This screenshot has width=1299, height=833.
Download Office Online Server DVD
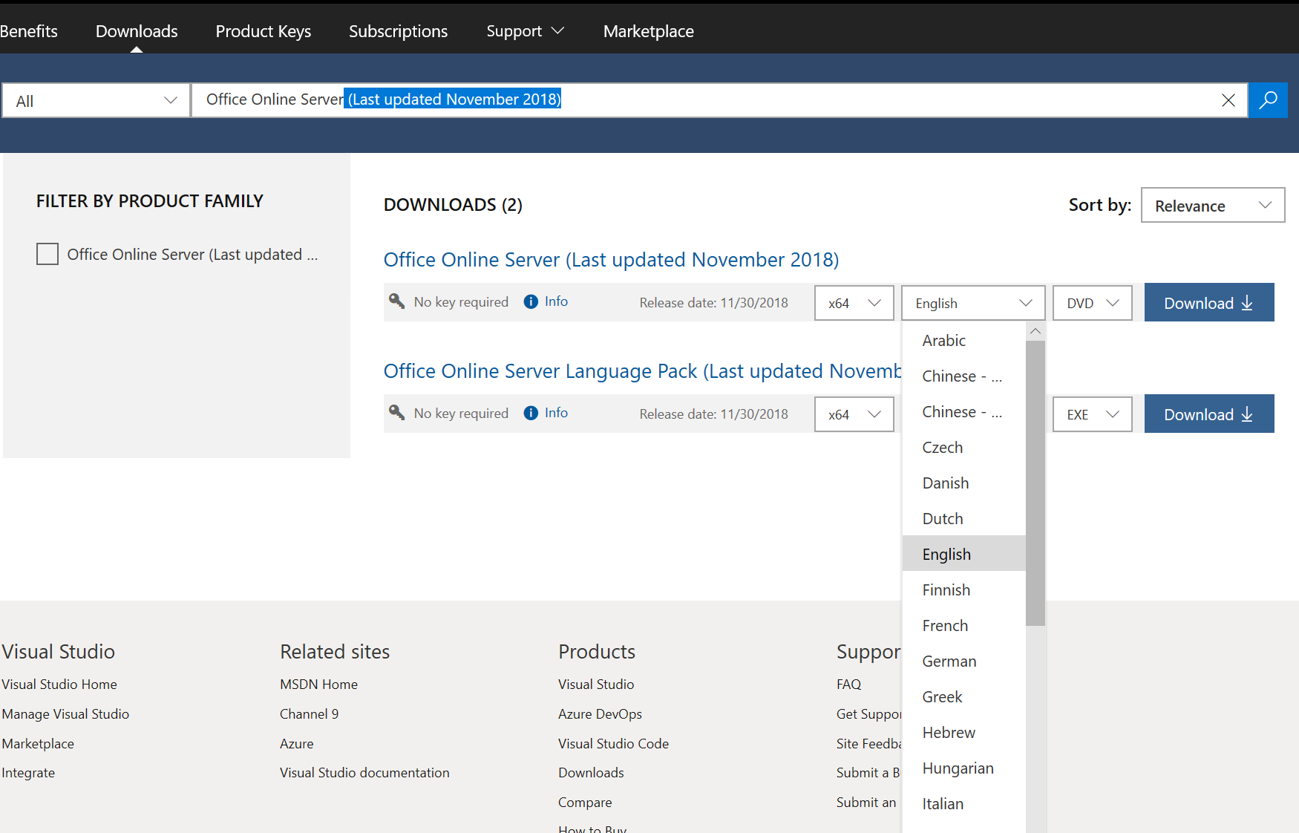click(x=1209, y=302)
